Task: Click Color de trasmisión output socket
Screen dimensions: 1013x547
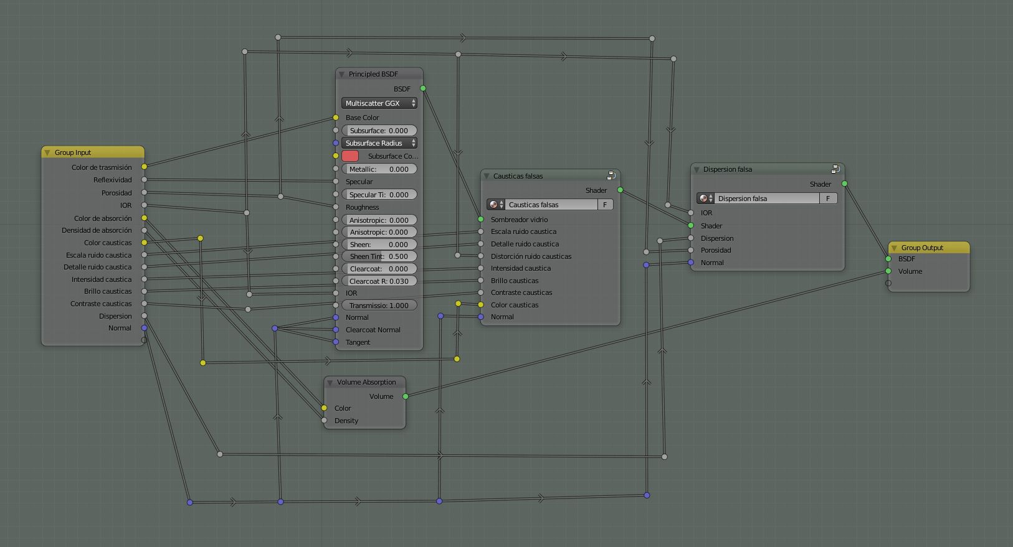Action: click(x=145, y=167)
